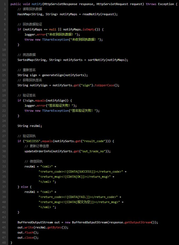Click 'generateSign(notifySorts);' on line 15
Image resolution: width=179 pixels, height=245 pixels.
click(x=65, y=75)
